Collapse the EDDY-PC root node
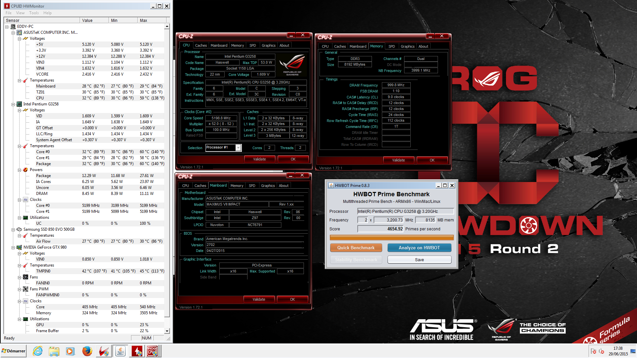Viewport: 637px width, 358px height. tap(7, 27)
